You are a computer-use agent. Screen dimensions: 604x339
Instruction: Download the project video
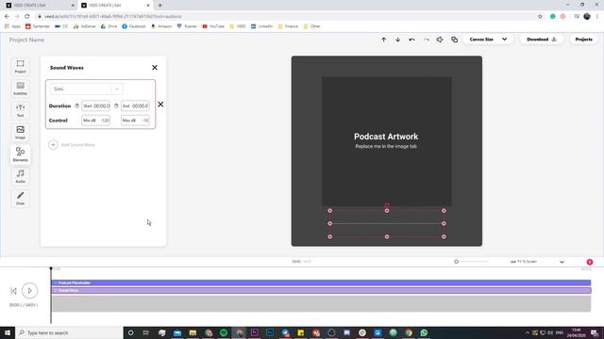point(542,40)
